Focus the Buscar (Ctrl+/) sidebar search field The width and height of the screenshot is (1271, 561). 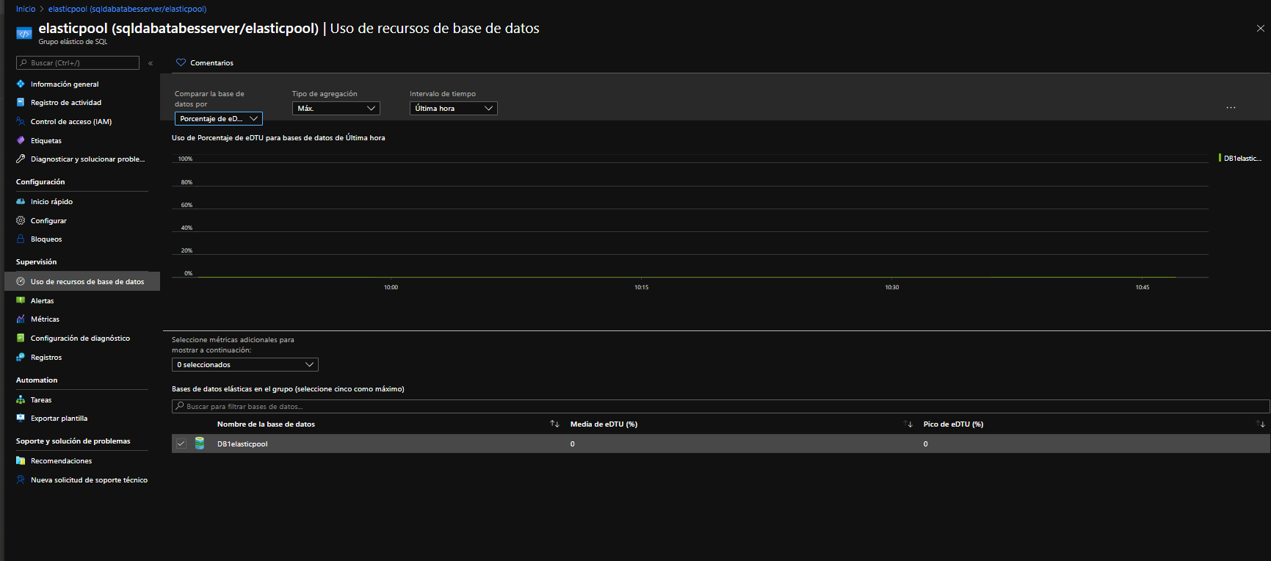click(x=78, y=63)
